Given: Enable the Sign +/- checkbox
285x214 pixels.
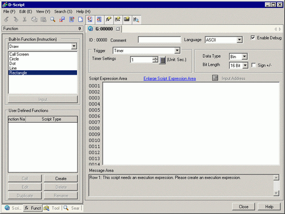Looking at the screenshot, I should click(254, 65).
